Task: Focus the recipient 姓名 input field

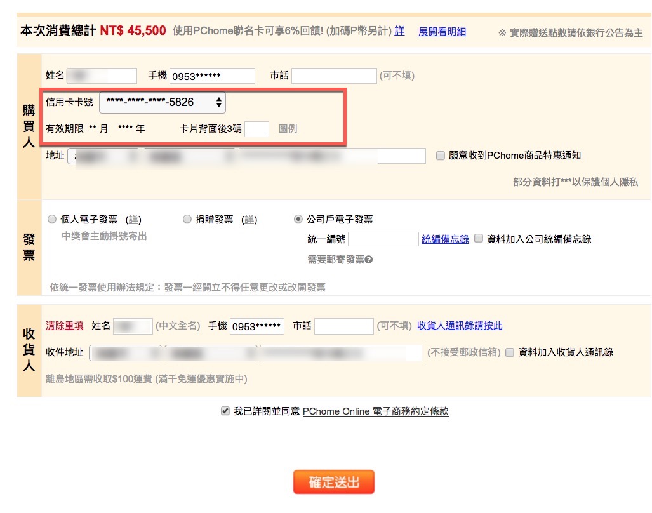Action: (x=133, y=326)
